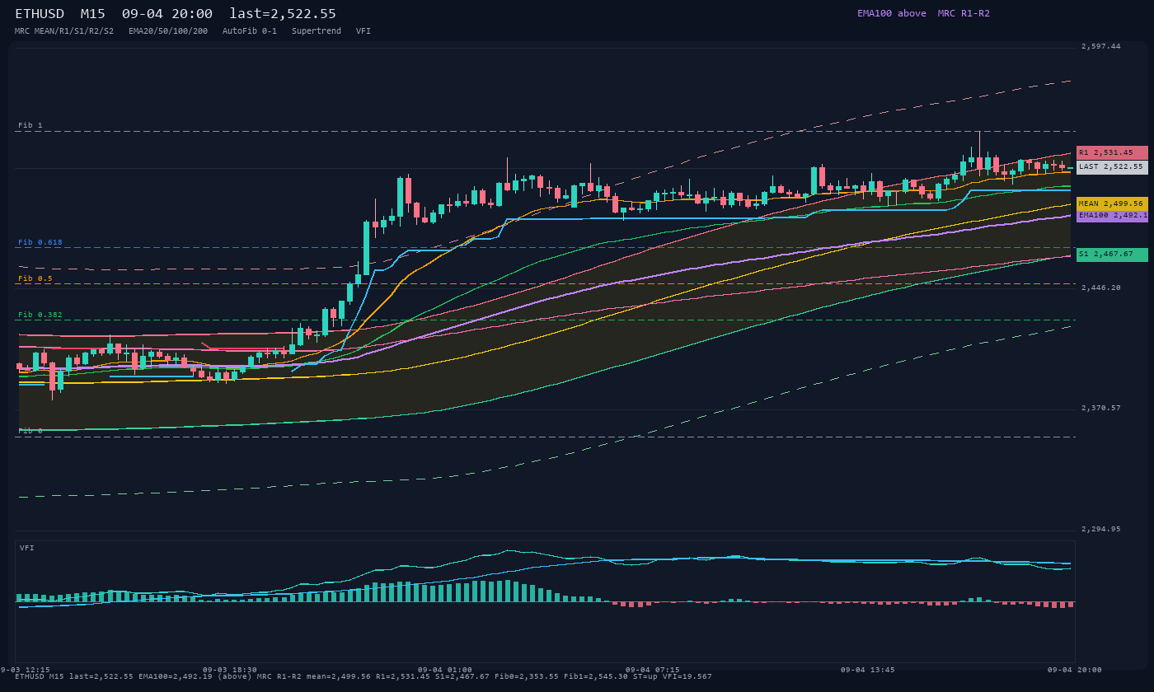Select the MRC MEAN/R1/S1/R2/S2 legend entry
Screen dimensions: 1154x692
(64, 31)
